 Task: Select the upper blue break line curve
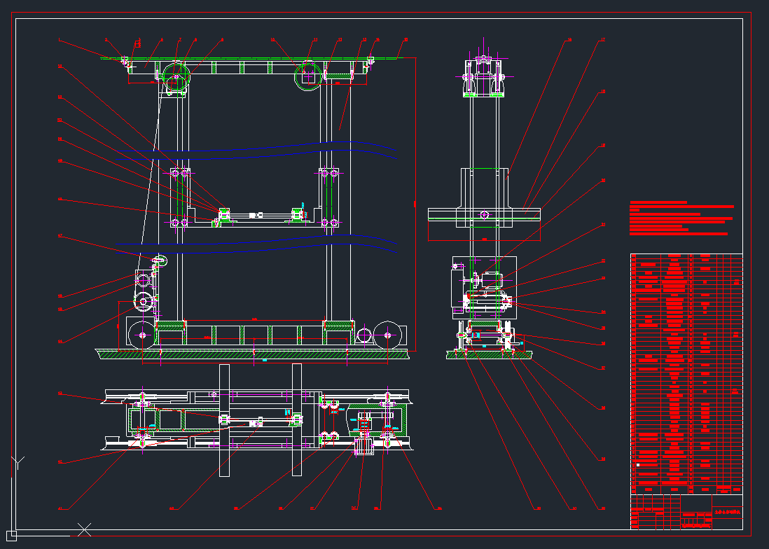[x=301, y=147]
